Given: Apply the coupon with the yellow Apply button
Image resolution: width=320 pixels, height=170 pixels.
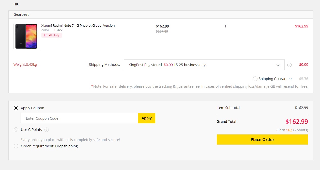Looking at the screenshot, I should pos(147,118).
